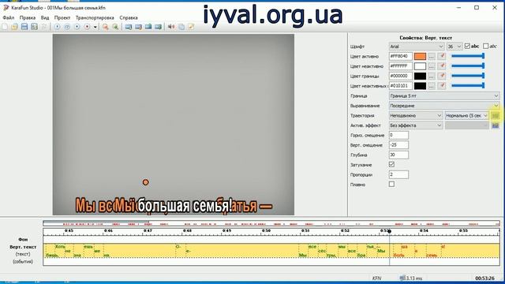Screen dimensions: 505x284
Task: Click the pin icon for Цвет границы
Action: 442,76
